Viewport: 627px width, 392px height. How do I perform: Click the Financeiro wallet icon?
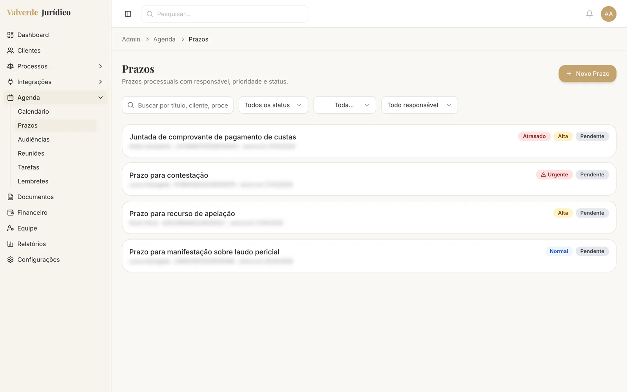(11, 212)
